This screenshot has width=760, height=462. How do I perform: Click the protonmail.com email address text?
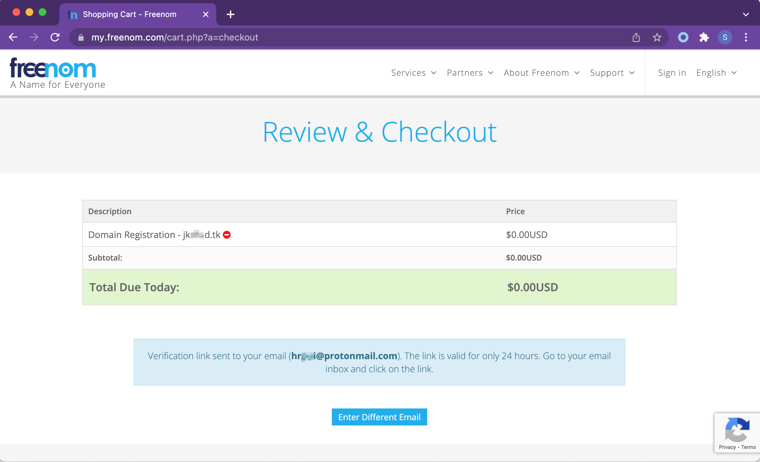[x=344, y=356]
